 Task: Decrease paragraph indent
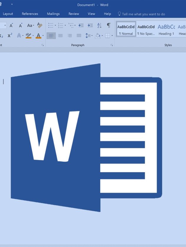(81, 25)
